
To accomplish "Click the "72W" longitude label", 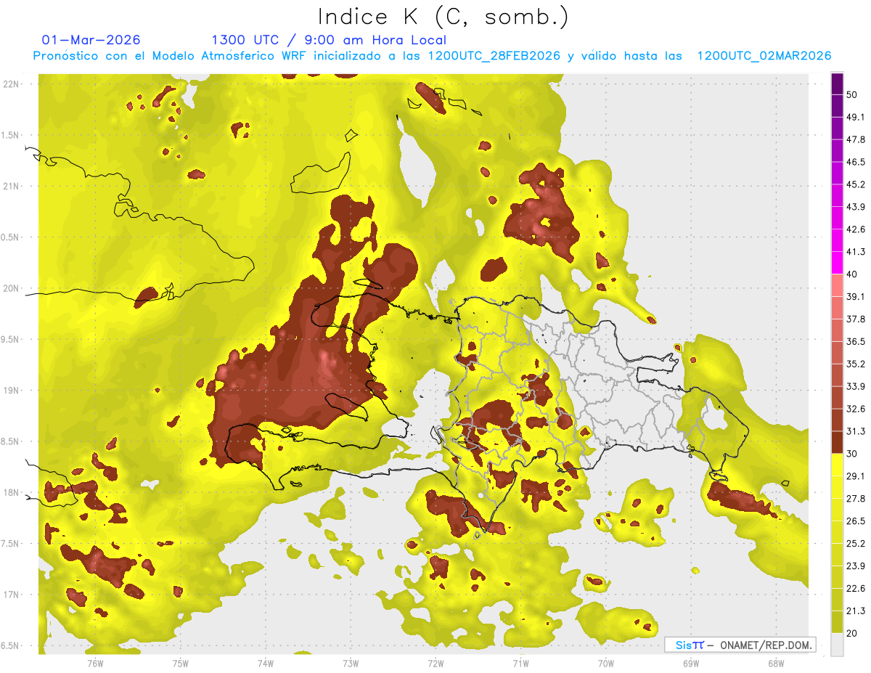I will [435, 663].
